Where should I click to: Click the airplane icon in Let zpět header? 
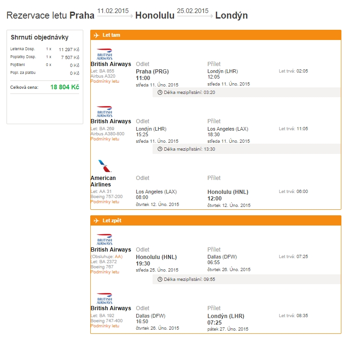click(x=96, y=220)
